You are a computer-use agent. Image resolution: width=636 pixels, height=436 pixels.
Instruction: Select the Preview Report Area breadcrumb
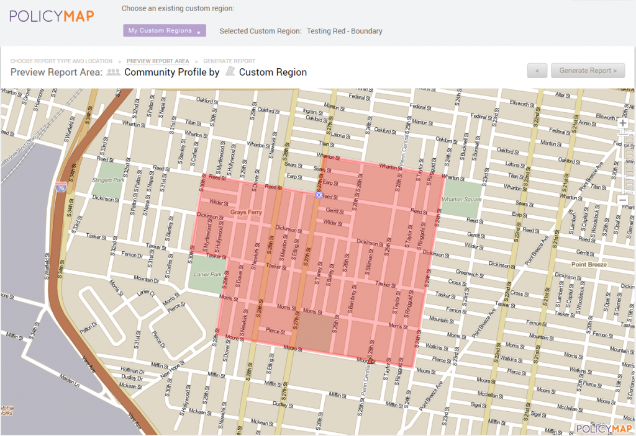tap(158, 61)
